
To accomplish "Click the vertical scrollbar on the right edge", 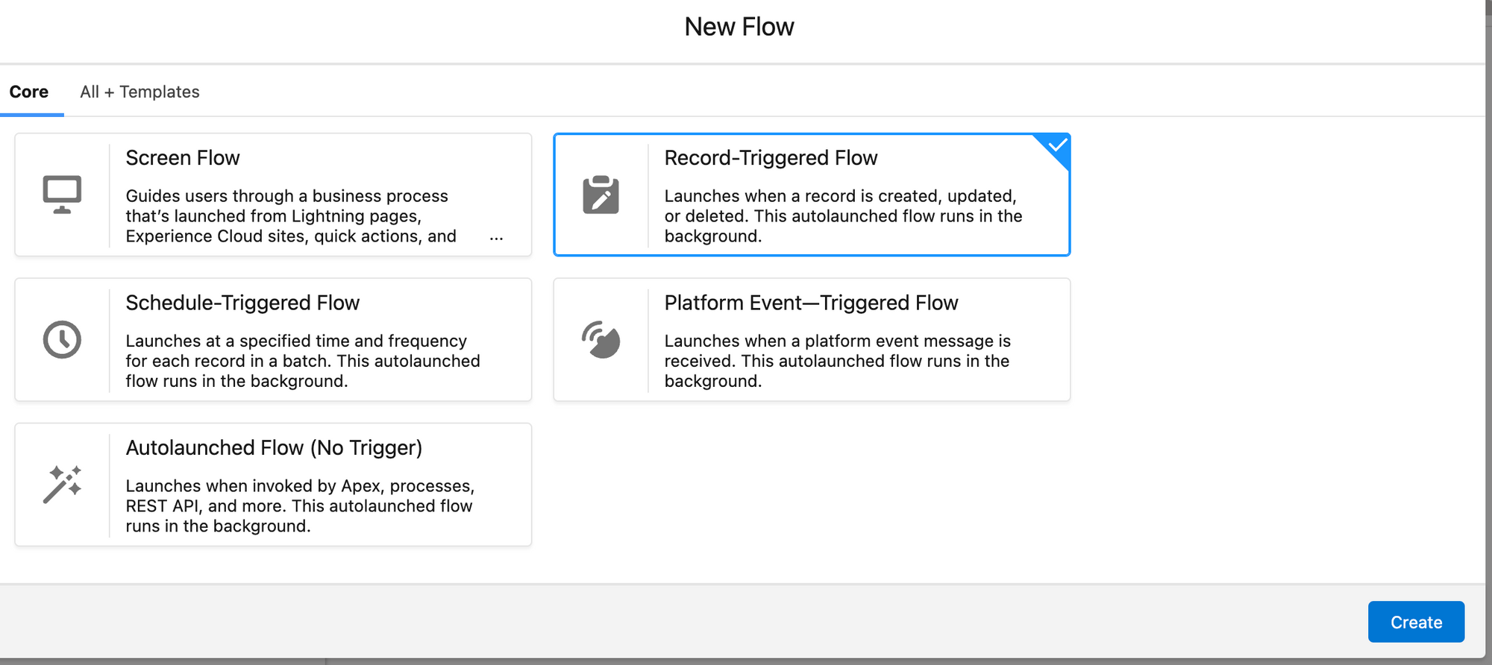I will 1488,298.
